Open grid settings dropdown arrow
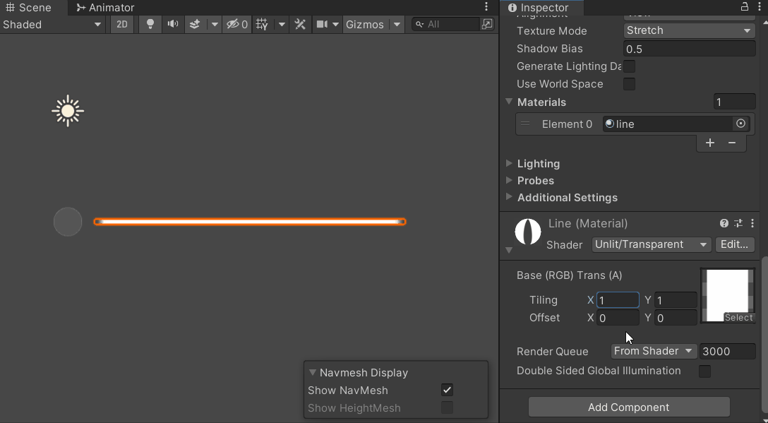This screenshot has height=423, width=768. click(282, 25)
